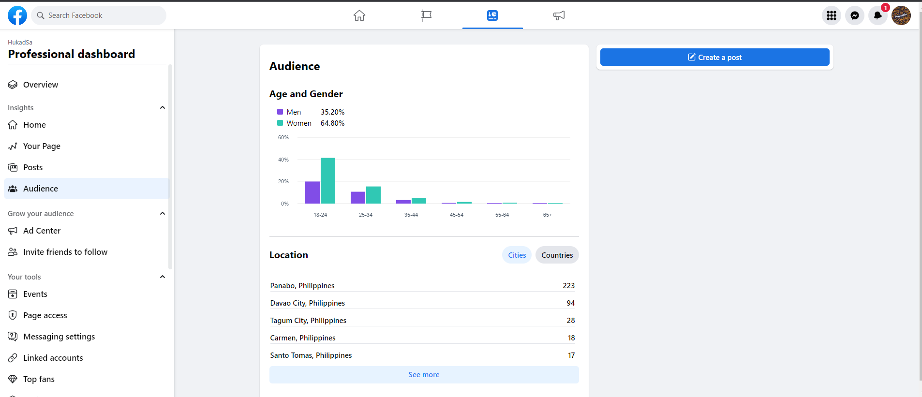
Task: Collapse the Grow your audience section
Action: pyautogui.click(x=163, y=213)
